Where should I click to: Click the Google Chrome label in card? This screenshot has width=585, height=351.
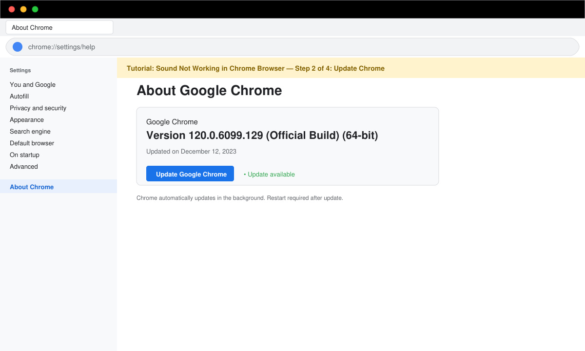pos(172,122)
